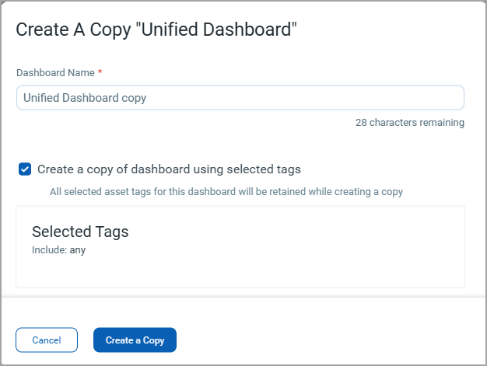The height and width of the screenshot is (366, 487).
Task: Uncheck the copy using selected tags checkbox
Action: click(25, 169)
